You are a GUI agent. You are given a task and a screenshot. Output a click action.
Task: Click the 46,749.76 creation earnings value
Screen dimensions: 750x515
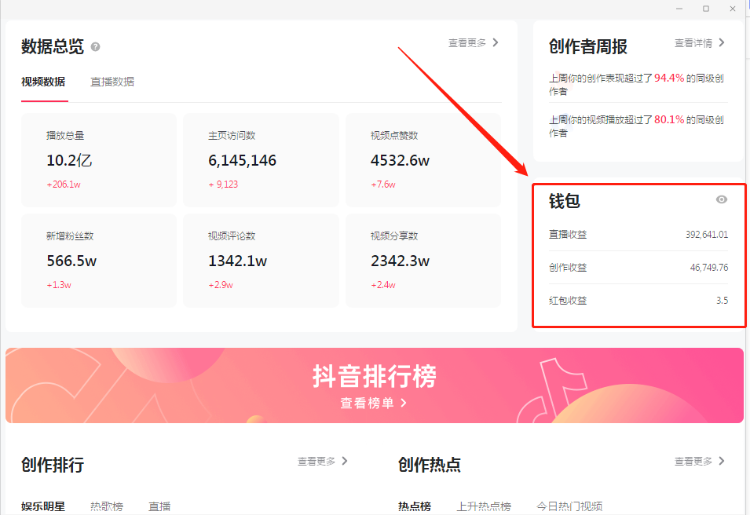coord(709,267)
